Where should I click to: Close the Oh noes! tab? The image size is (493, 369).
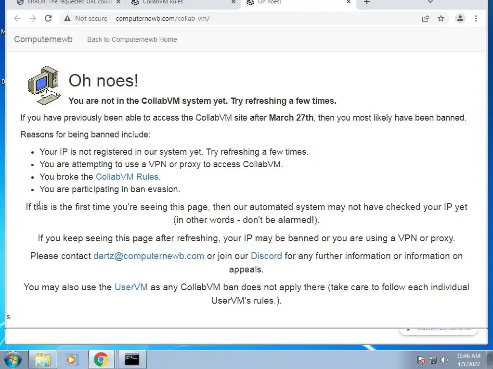tap(349, 2)
